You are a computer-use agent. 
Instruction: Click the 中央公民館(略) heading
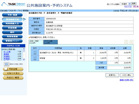(9, 49)
